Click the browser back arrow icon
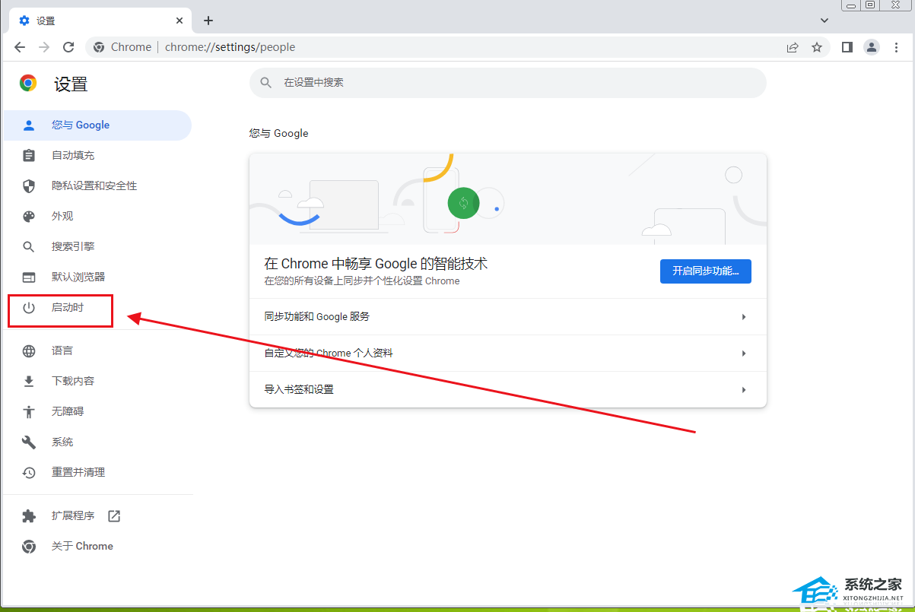915x612 pixels. pyautogui.click(x=20, y=47)
